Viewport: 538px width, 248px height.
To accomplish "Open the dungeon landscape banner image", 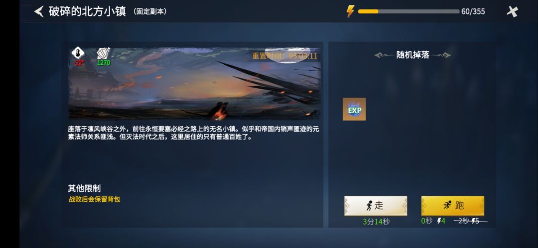I will coord(194,83).
